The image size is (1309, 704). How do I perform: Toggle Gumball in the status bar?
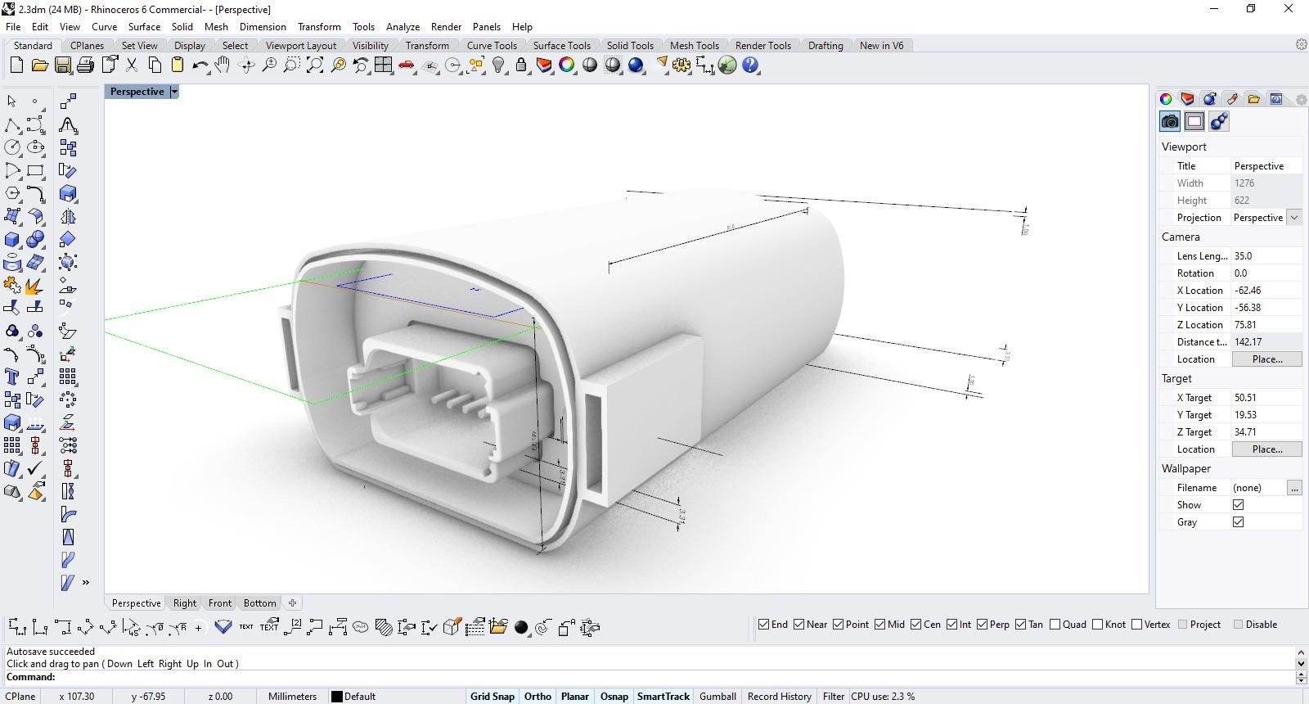[717, 697]
